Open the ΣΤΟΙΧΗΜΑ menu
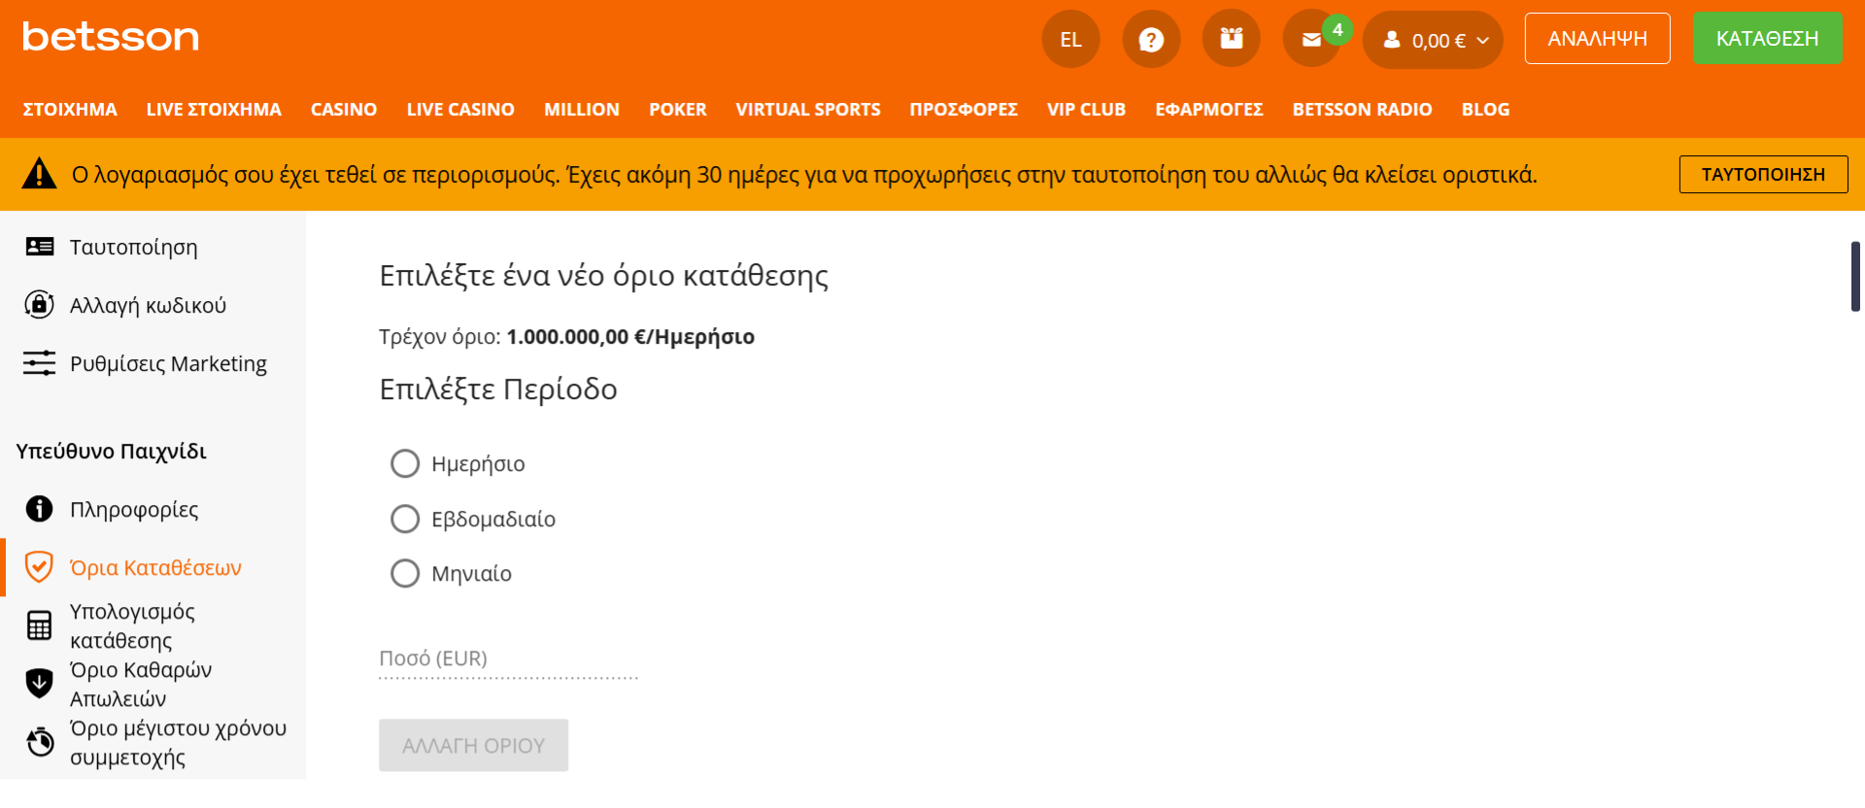The width and height of the screenshot is (1865, 808). 70,110
